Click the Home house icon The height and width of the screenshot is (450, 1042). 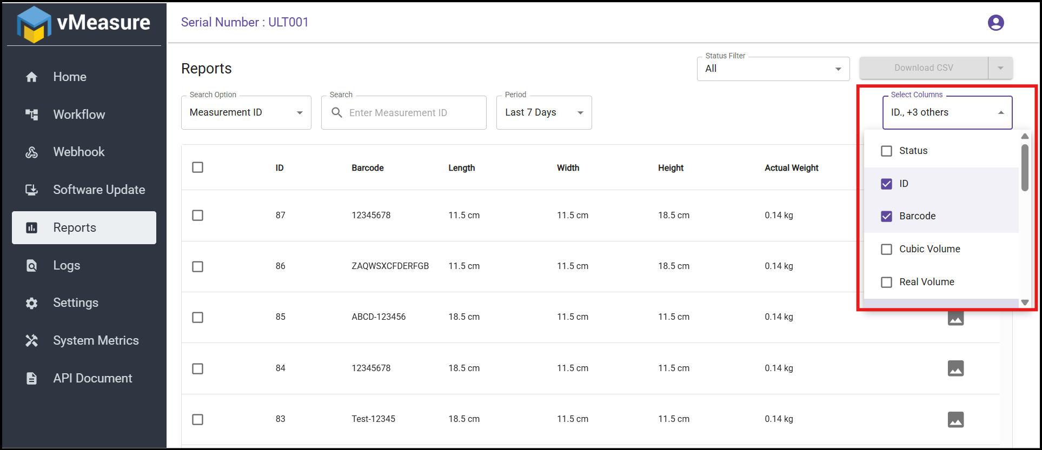(32, 77)
